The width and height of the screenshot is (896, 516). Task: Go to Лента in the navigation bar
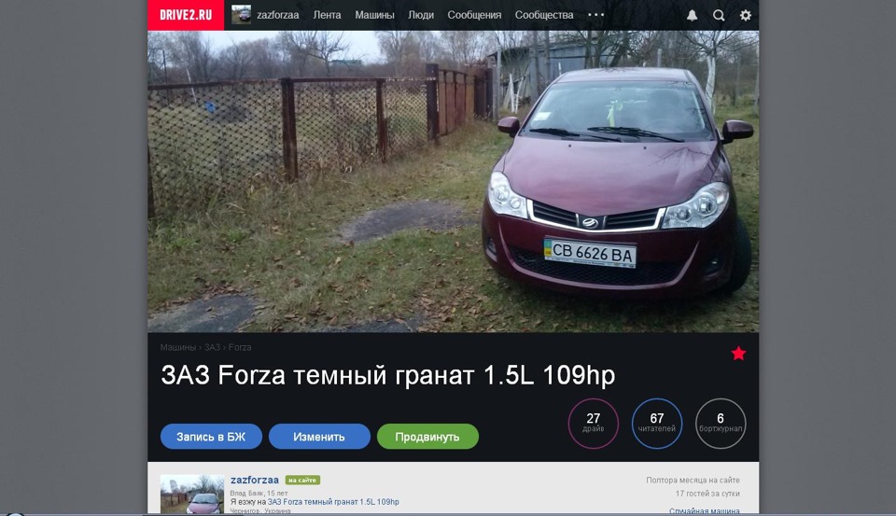click(327, 16)
